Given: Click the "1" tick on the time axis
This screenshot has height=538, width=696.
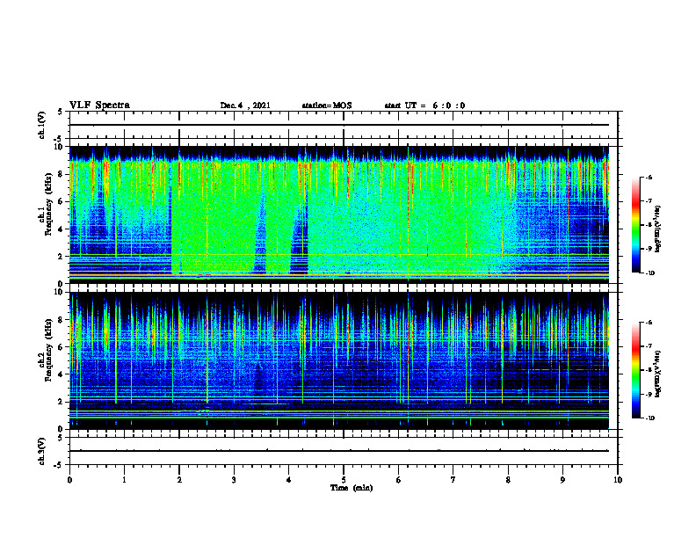Looking at the screenshot, I should (x=124, y=480).
